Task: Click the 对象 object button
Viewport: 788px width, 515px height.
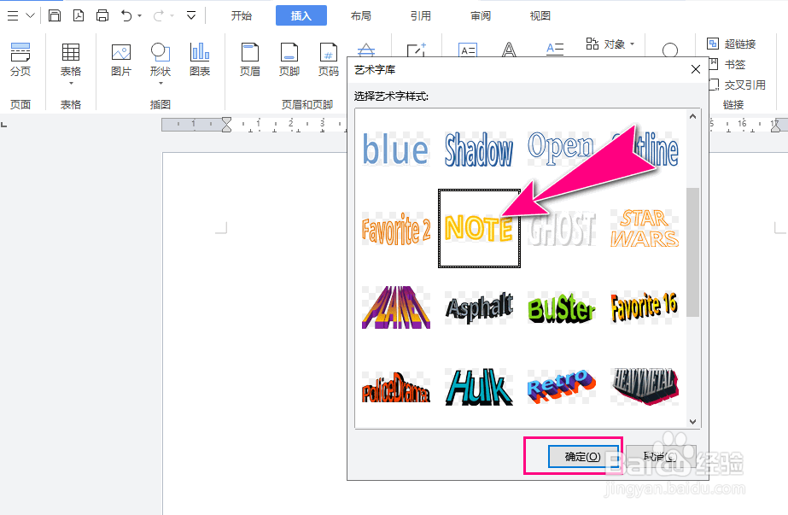Action: (x=605, y=44)
